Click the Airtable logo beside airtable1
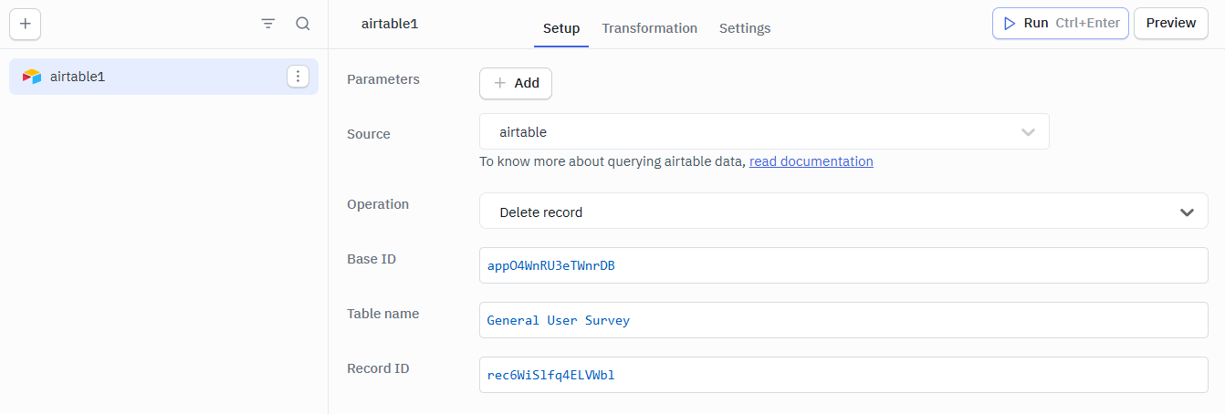The image size is (1225, 414). click(32, 77)
